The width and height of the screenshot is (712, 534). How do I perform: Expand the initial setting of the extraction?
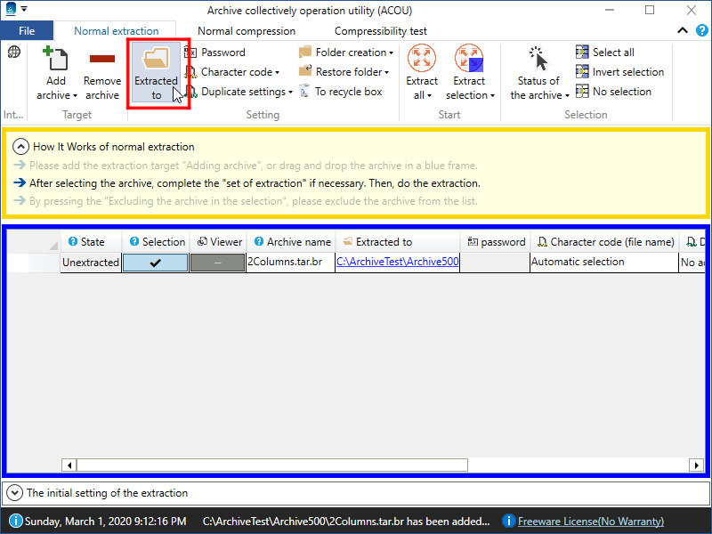pyautogui.click(x=15, y=492)
